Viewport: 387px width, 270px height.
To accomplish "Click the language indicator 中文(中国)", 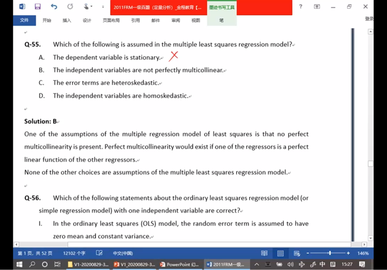I will [123, 253].
